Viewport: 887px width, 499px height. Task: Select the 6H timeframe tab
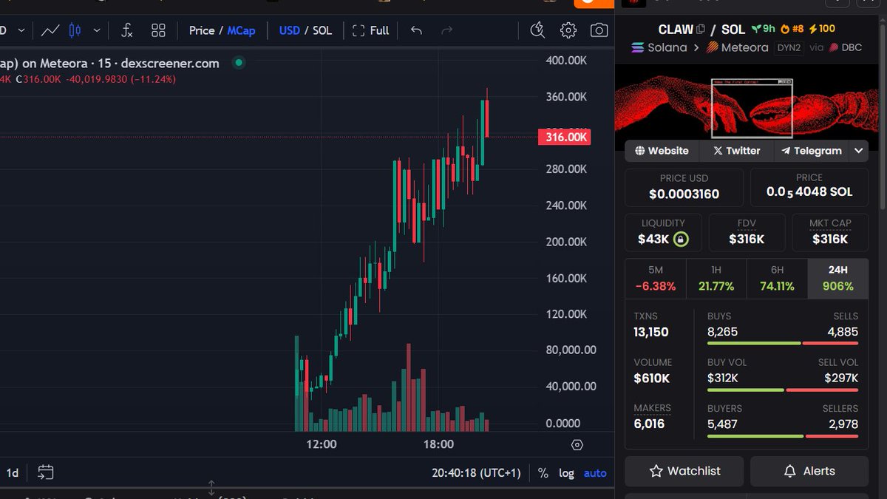[777, 279]
